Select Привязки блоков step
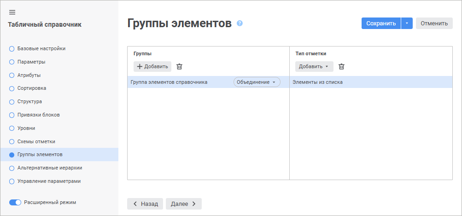Screen dimensions: 462x216 click(x=59, y=115)
